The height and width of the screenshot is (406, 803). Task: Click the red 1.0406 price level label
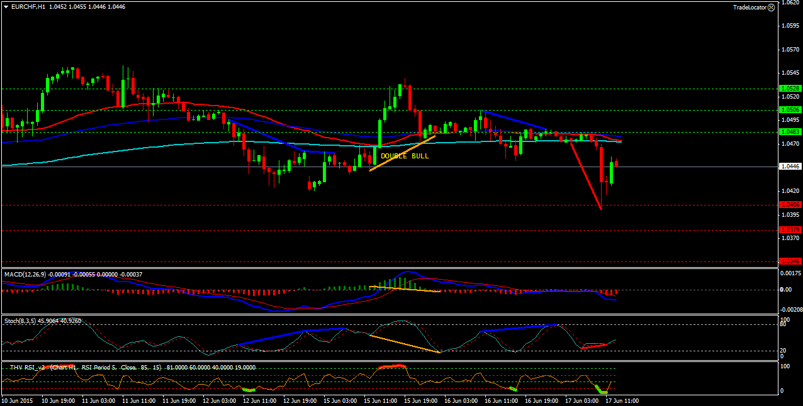pyautogui.click(x=790, y=205)
